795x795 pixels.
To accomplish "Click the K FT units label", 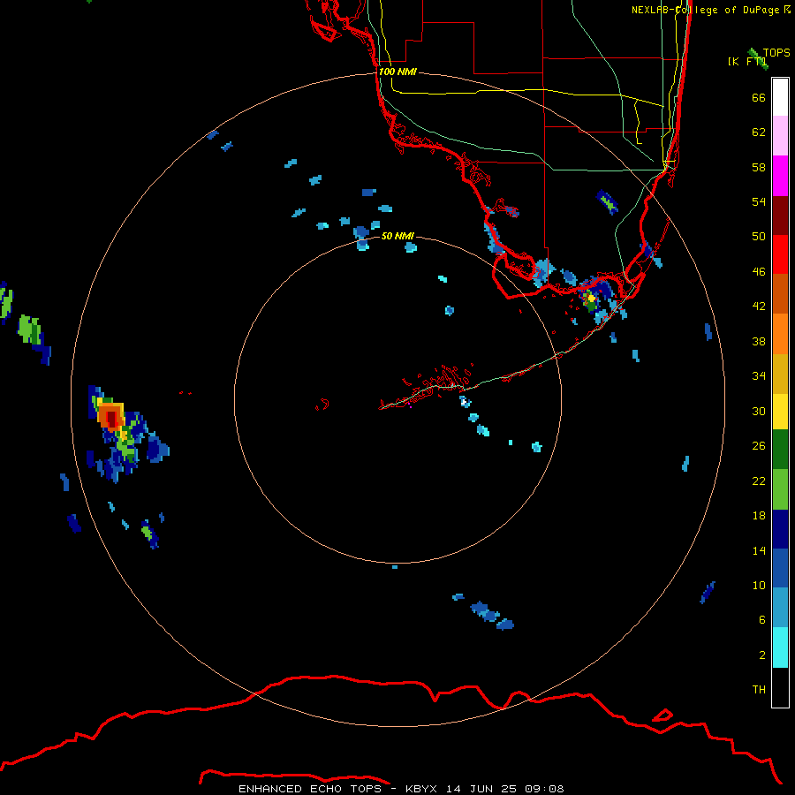I will 746,62.
